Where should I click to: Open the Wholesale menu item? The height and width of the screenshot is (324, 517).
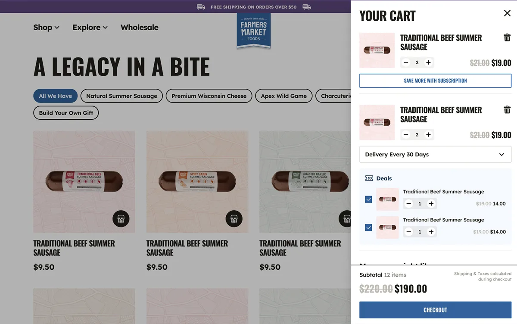(x=139, y=27)
